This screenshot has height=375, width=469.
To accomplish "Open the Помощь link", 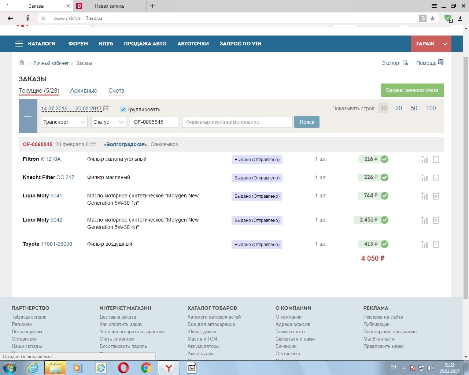I will (430, 63).
